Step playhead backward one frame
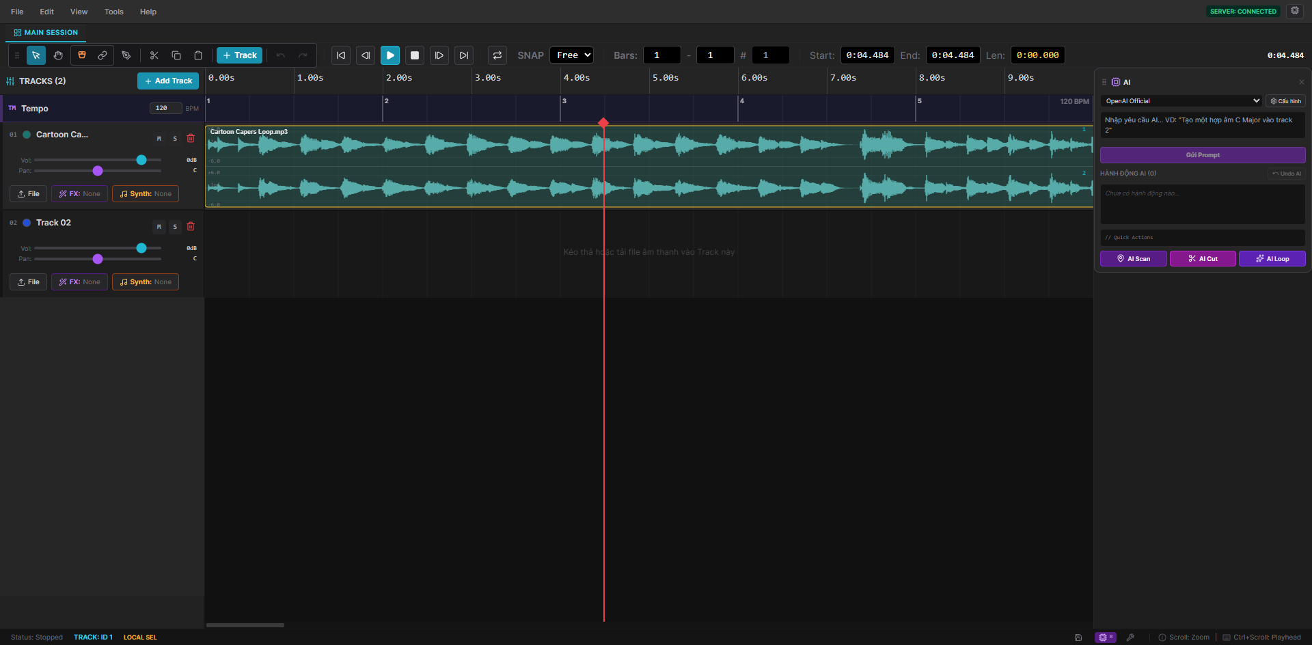 (x=366, y=55)
